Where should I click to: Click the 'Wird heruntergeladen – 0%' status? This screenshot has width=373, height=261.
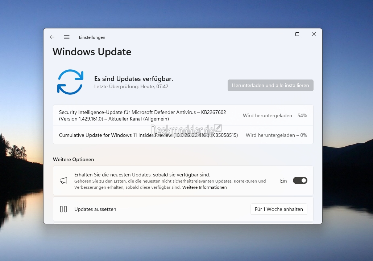tap(276, 135)
